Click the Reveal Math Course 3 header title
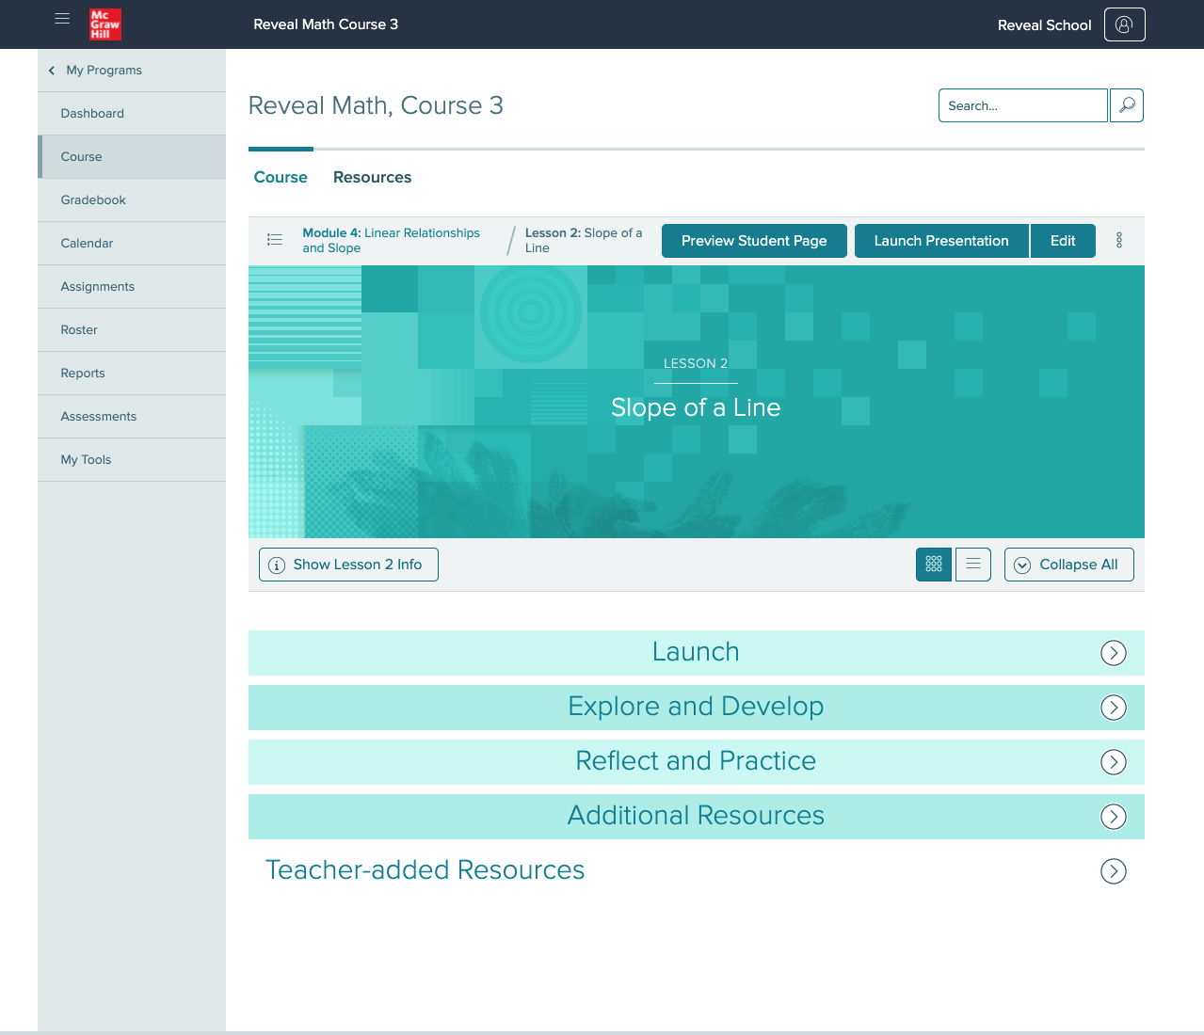This screenshot has width=1204, height=1035. point(326,24)
